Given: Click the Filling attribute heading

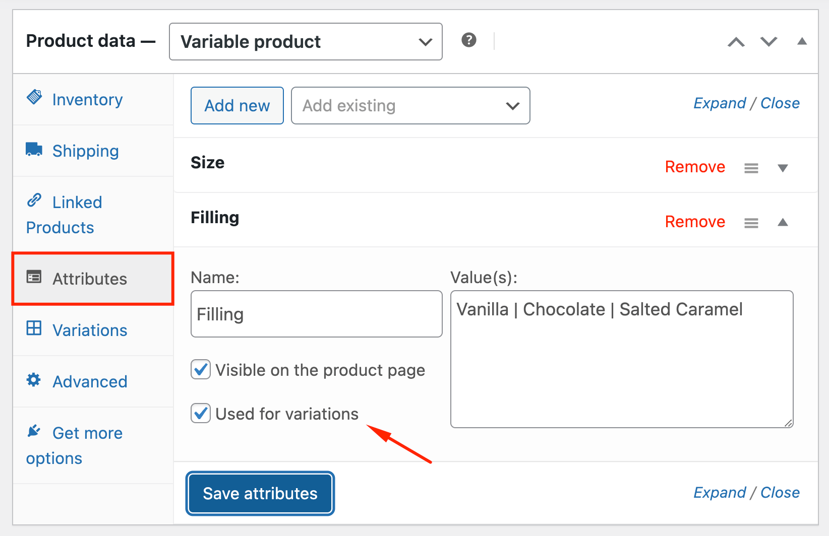Looking at the screenshot, I should [x=215, y=218].
